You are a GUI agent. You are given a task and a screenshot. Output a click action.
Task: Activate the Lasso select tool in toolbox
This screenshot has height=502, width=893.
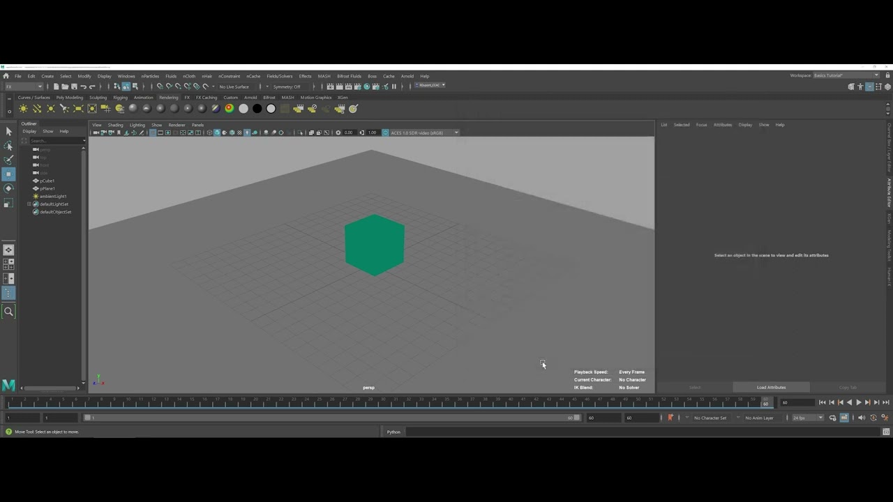tap(8, 146)
